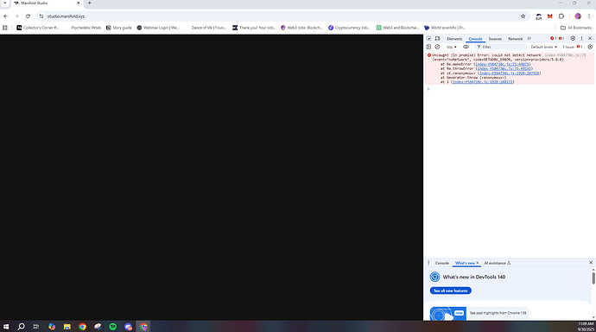Image resolution: width=596 pixels, height=332 pixels.
Task: Switch to the Network tab
Action: (x=515, y=39)
